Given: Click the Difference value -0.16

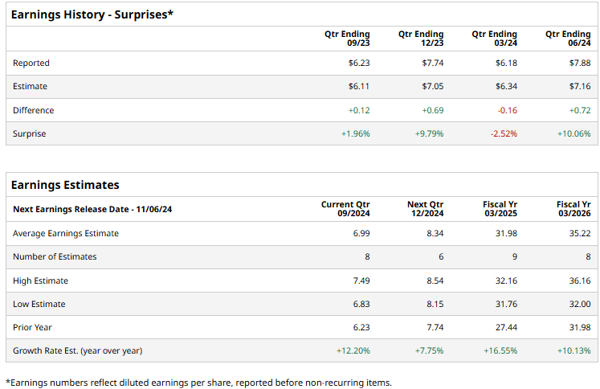Looking at the screenshot, I should [507, 110].
